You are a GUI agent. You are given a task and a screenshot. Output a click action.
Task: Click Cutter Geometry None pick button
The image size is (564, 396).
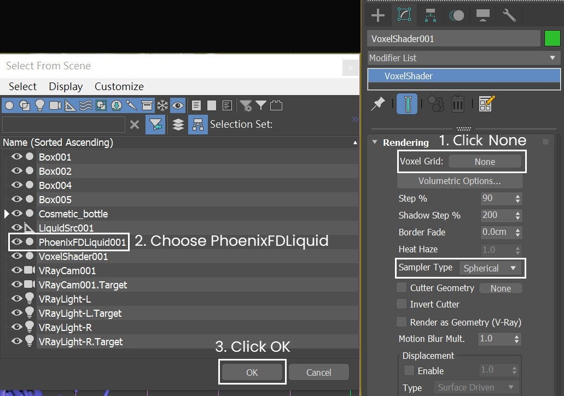click(x=501, y=288)
